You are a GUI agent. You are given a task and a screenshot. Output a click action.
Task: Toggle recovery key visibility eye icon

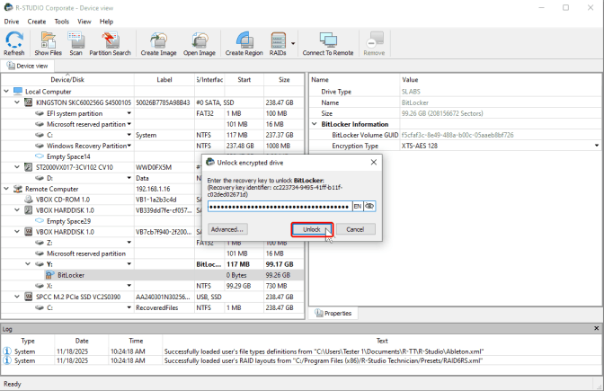[369, 206]
